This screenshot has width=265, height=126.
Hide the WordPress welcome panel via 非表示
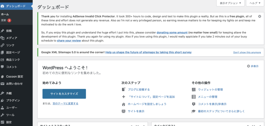[x=253, y=66]
